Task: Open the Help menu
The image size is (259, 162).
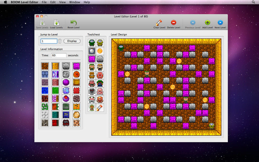Action: [87, 2]
